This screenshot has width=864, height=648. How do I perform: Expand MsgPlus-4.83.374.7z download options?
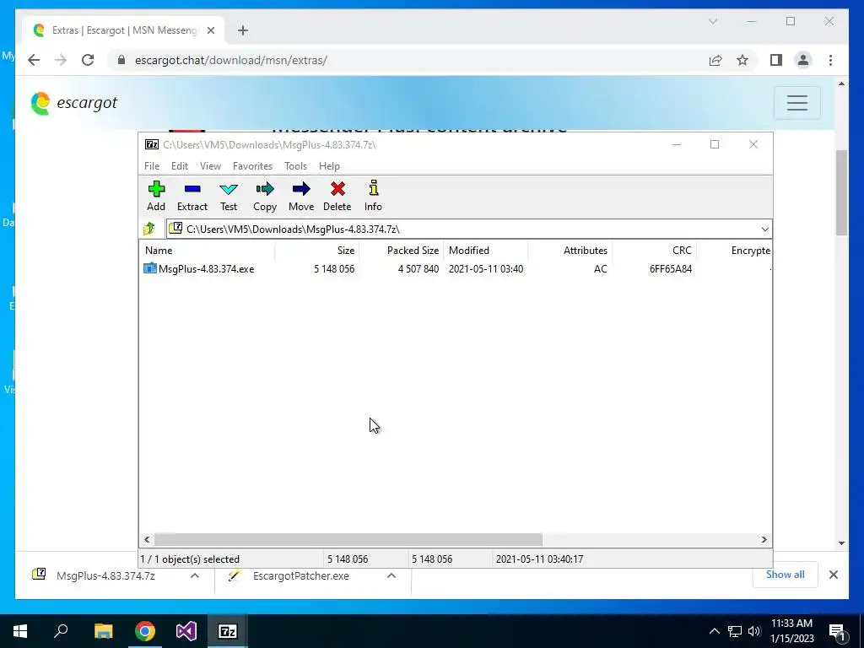195,575
